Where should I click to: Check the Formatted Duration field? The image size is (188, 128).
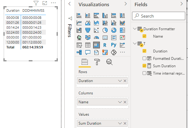tap(144, 58)
